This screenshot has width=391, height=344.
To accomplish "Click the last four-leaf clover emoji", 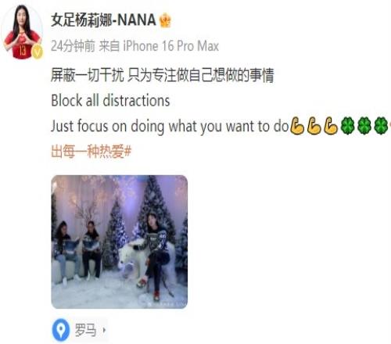I will (x=381, y=126).
